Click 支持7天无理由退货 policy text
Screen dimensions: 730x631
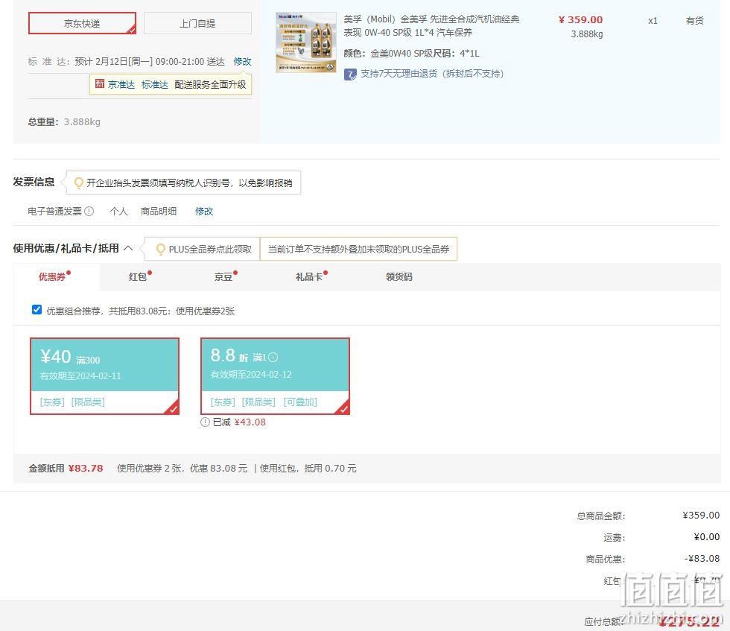click(431, 74)
